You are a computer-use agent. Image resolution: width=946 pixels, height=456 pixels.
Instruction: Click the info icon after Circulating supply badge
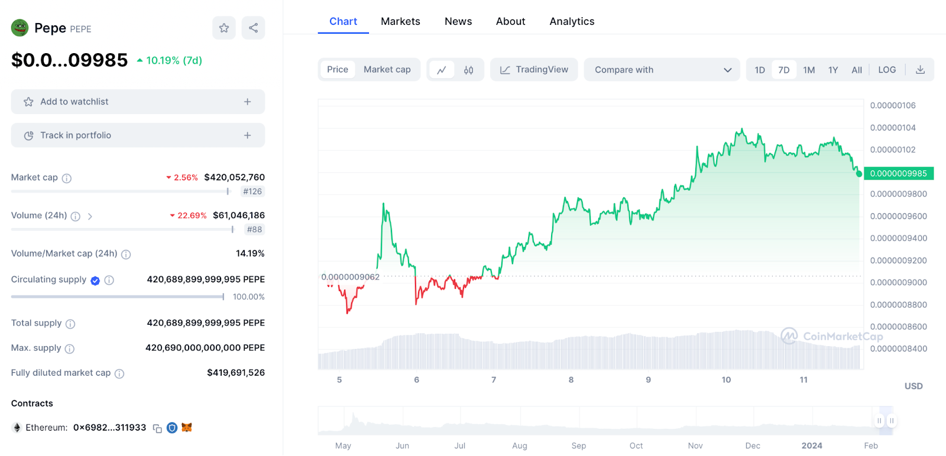coord(109,281)
